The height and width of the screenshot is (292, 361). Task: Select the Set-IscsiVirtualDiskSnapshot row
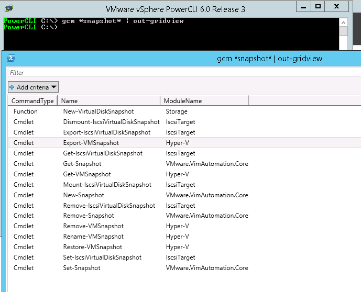pos(184,257)
